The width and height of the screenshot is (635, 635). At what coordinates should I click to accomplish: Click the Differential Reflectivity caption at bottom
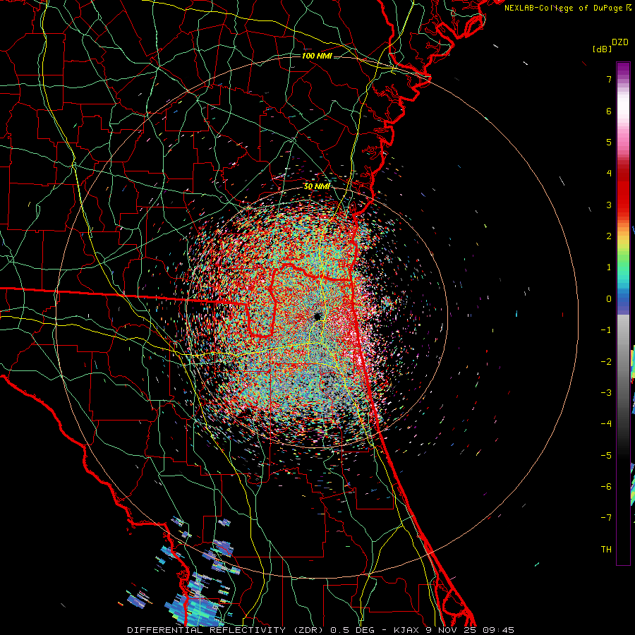[x=320, y=630]
